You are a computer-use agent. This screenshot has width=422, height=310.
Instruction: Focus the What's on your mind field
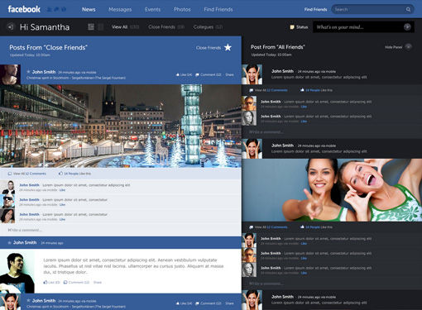[x=363, y=27]
